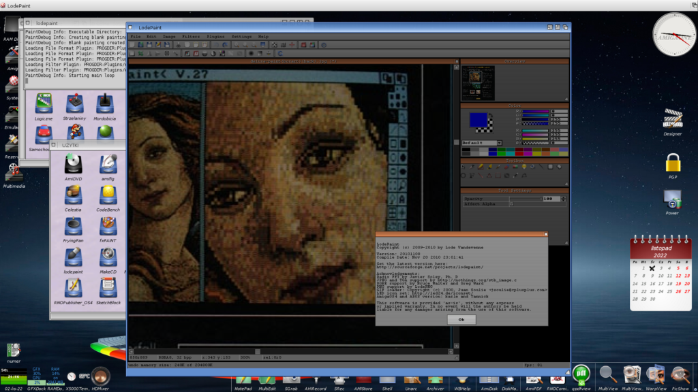698x392 pixels.
Task: Click the Designer clapperboard desktop icon
Action: [673, 121]
